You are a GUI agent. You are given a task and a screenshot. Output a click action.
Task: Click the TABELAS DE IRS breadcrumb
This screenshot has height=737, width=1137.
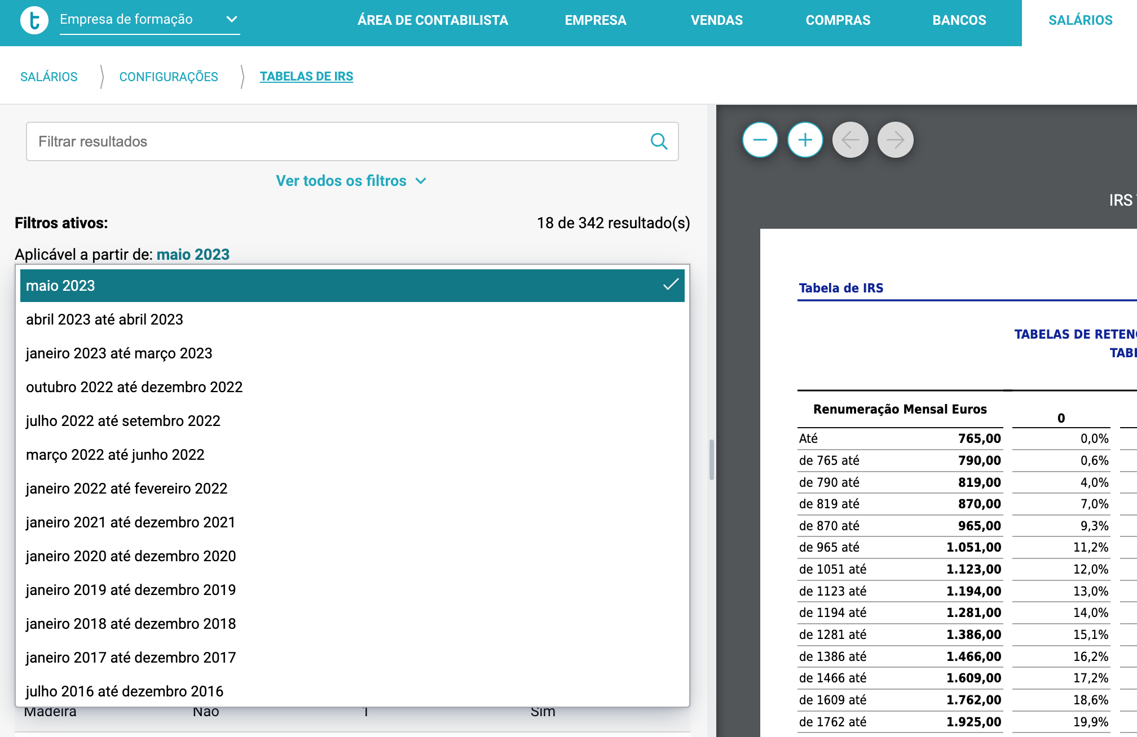306,77
